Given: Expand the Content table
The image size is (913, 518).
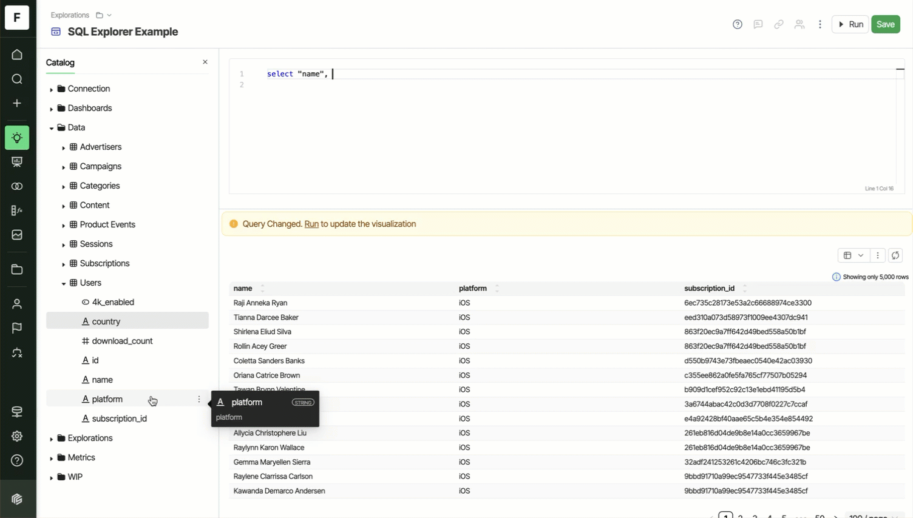Looking at the screenshot, I should [64, 206].
